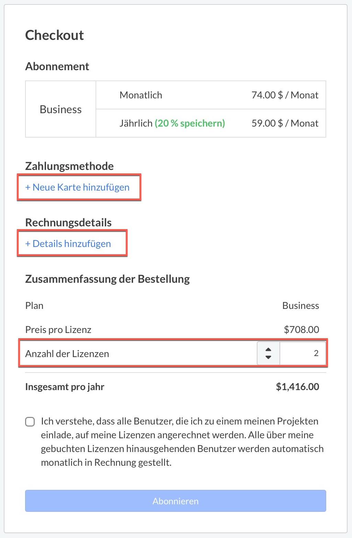Click the Rechnungsdetails section heading

(x=68, y=223)
